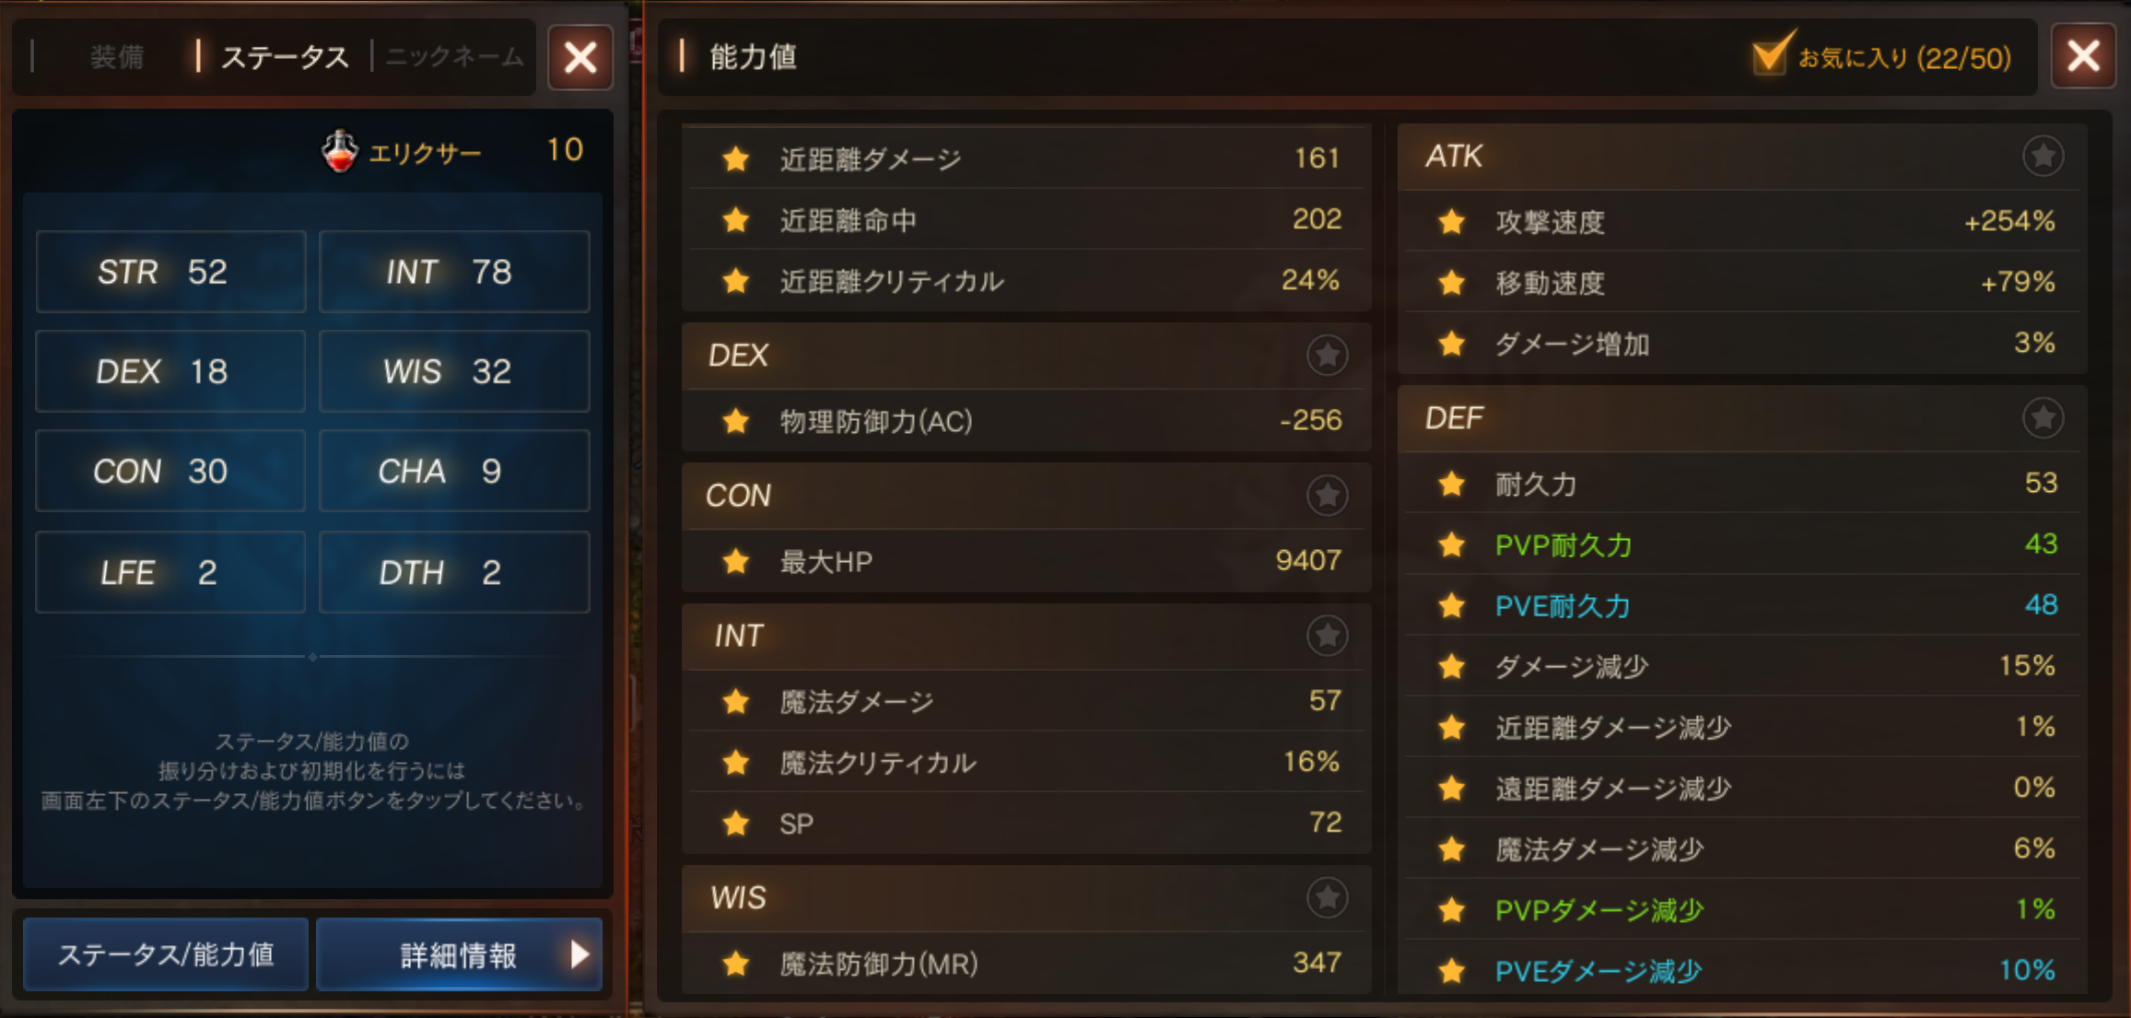This screenshot has width=2131, height=1018.
Task: Click the red Elixir potion icon
Action: 340,151
